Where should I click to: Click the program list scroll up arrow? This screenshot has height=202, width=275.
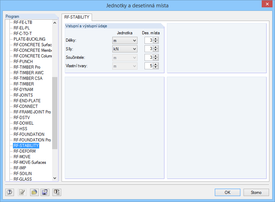[55, 23]
